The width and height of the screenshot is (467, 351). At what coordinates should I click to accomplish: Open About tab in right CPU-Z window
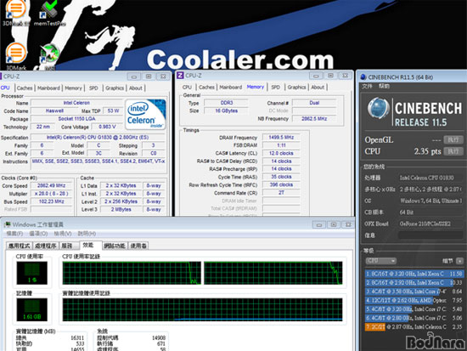[318, 87]
